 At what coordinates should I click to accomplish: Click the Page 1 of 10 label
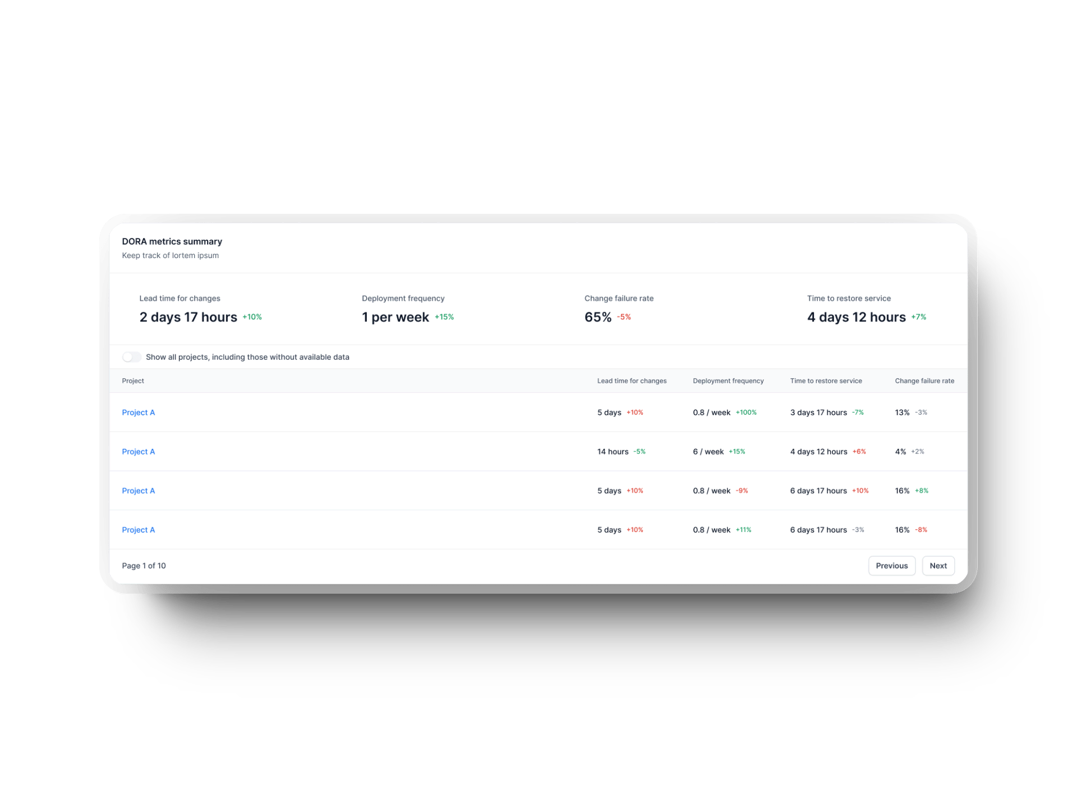click(144, 566)
